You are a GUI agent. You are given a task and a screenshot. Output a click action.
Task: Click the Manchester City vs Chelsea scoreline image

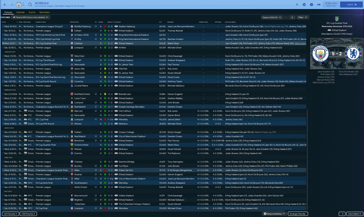point(337,54)
